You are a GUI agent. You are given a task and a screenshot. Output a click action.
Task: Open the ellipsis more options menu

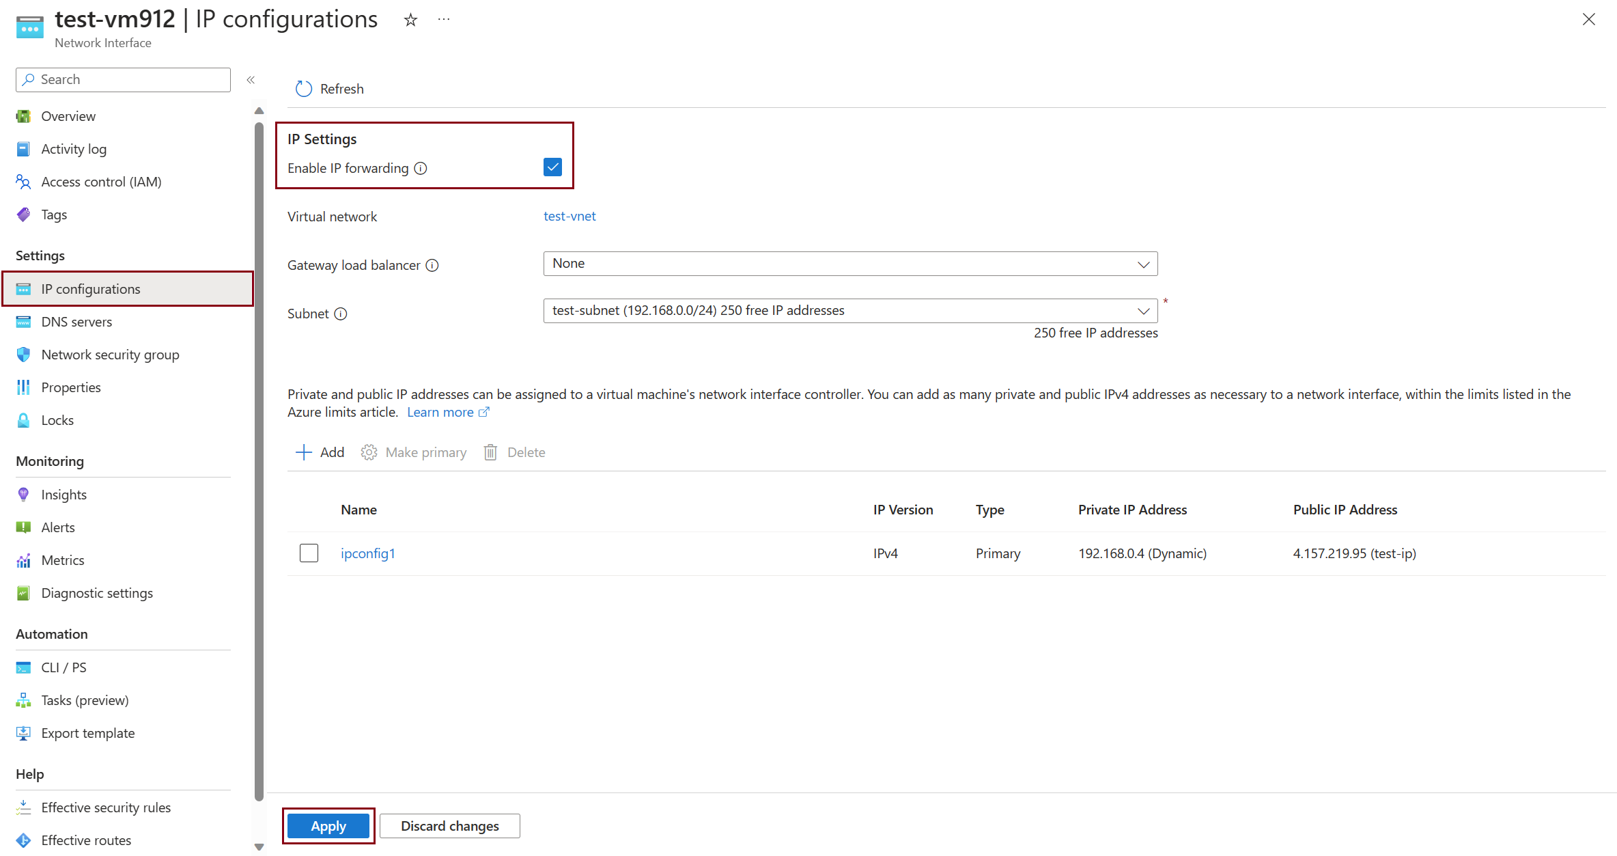point(444,20)
